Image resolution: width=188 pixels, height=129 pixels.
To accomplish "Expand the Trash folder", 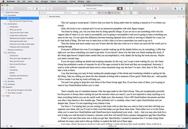I will pos(2,96).
